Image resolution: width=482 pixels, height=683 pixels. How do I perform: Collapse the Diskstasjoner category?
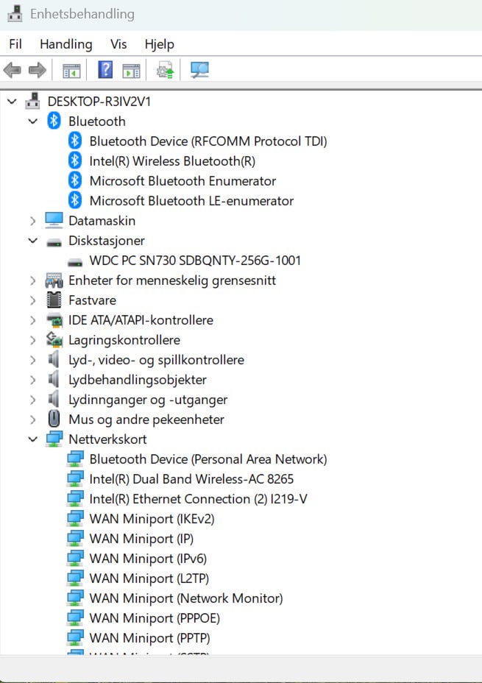[32, 241]
